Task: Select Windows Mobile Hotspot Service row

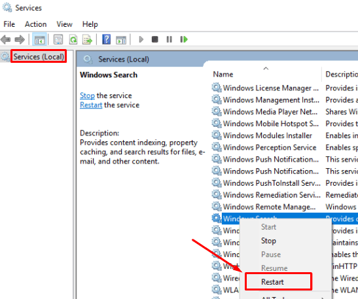Action: [285, 124]
